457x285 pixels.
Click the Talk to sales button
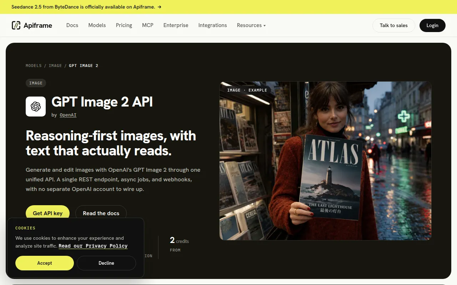tap(393, 25)
